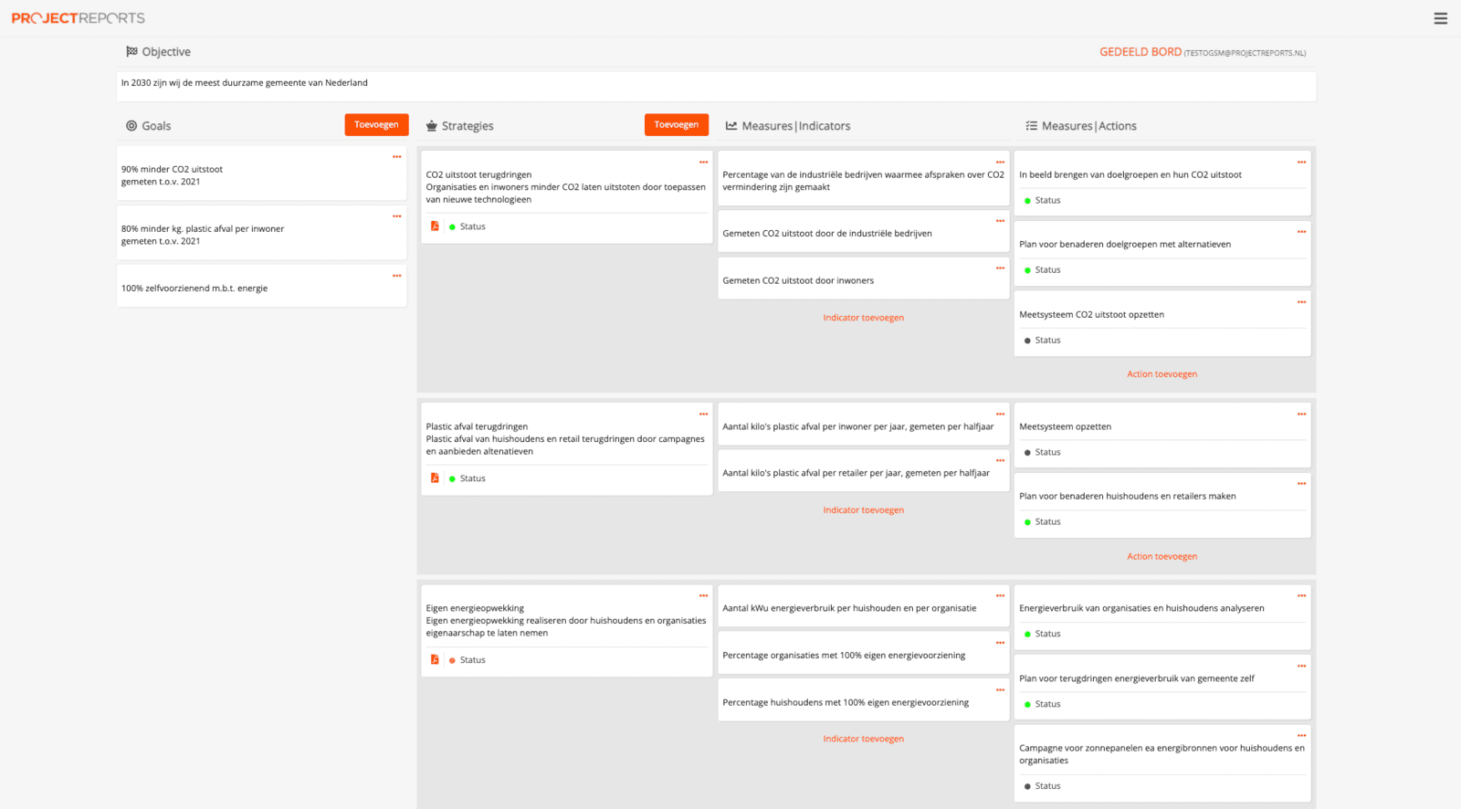Open the 90% minder CO2 uitstoot goal card
Viewport: 1461px width, 809px height.
click(x=262, y=173)
